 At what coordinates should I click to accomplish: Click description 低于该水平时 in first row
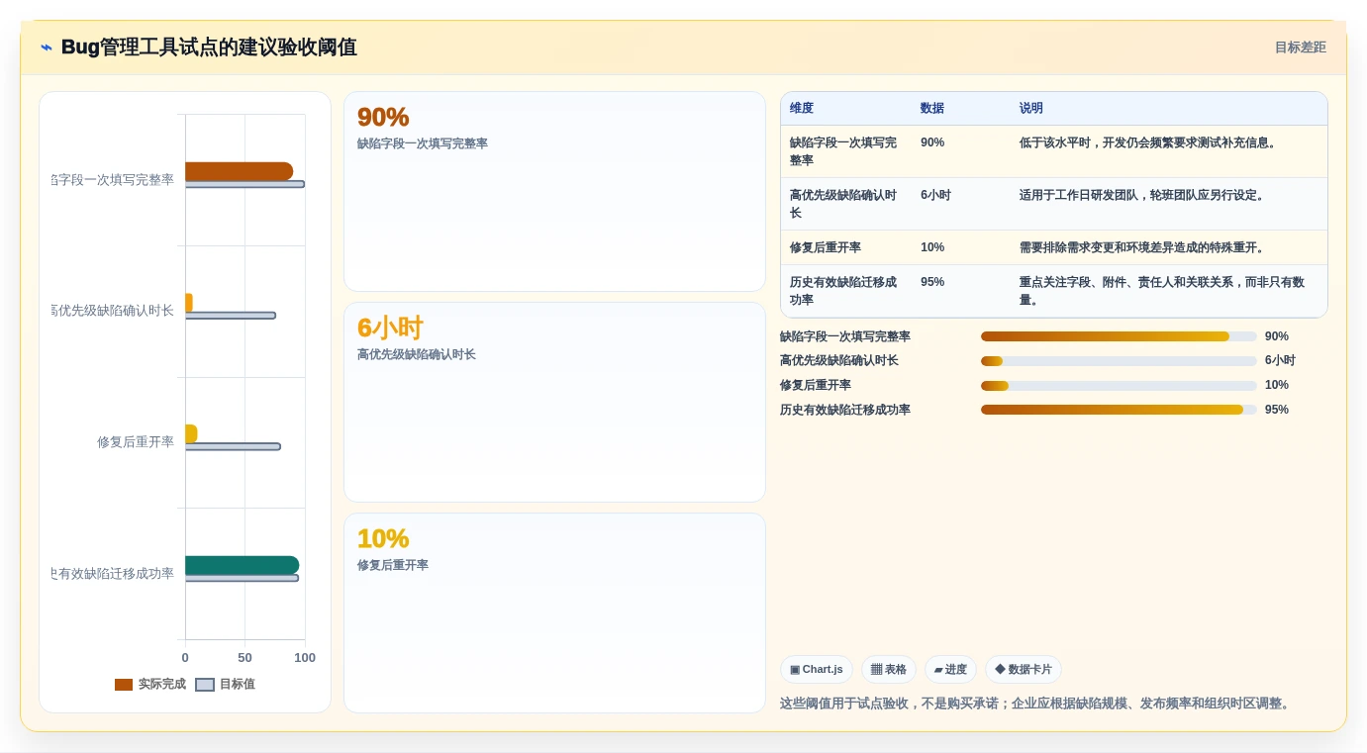coord(1148,143)
